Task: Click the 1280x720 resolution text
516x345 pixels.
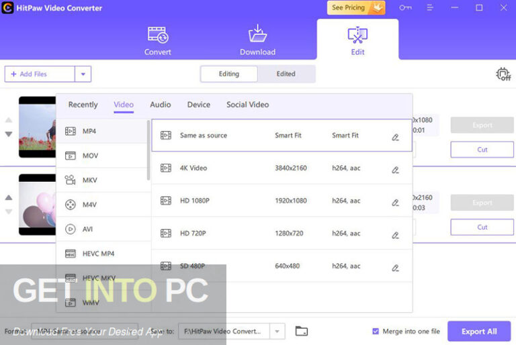Action: point(290,233)
